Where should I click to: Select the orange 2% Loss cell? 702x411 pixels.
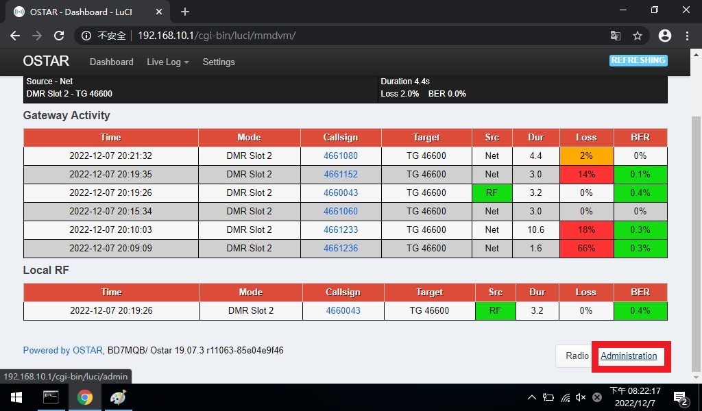point(586,155)
